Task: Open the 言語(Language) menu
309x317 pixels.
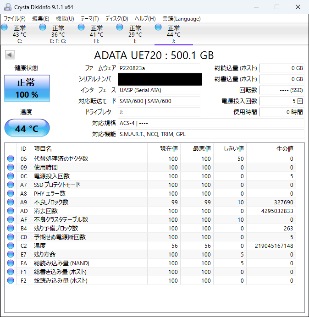Action: tap(182, 19)
